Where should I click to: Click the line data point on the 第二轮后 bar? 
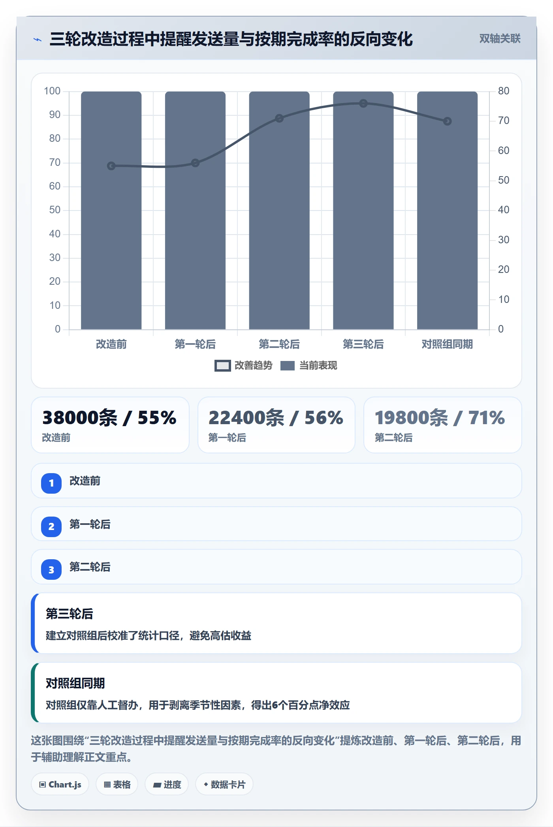(x=279, y=118)
